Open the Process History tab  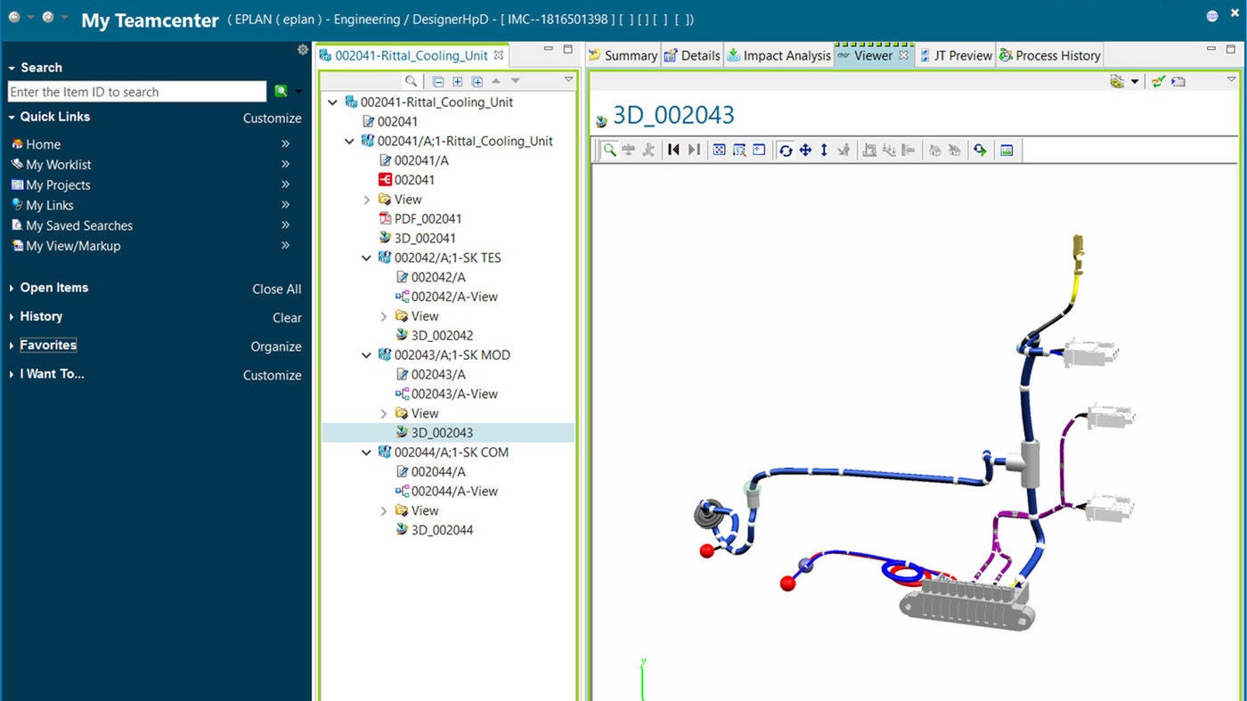coord(1050,55)
